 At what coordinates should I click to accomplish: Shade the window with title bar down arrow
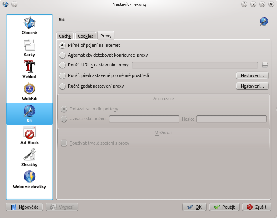click(x=253, y=4)
